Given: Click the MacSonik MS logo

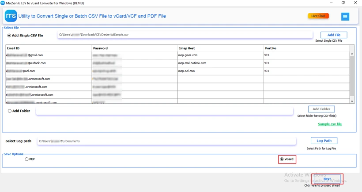Looking at the screenshot, I should (11, 16).
